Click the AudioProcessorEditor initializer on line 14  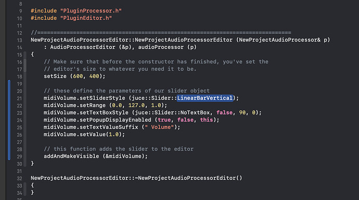(x=83, y=47)
